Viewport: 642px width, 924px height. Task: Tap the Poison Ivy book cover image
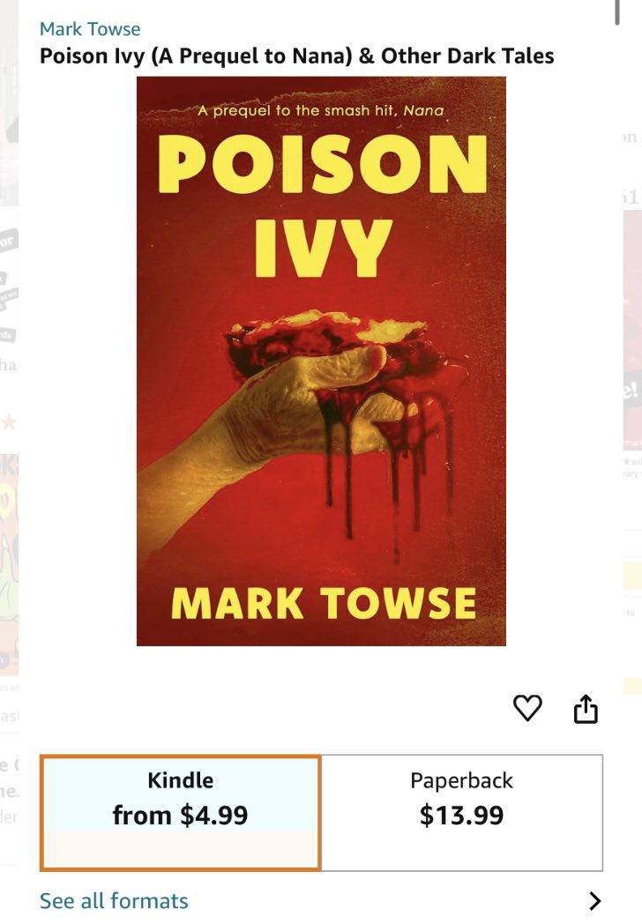[321, 361]
